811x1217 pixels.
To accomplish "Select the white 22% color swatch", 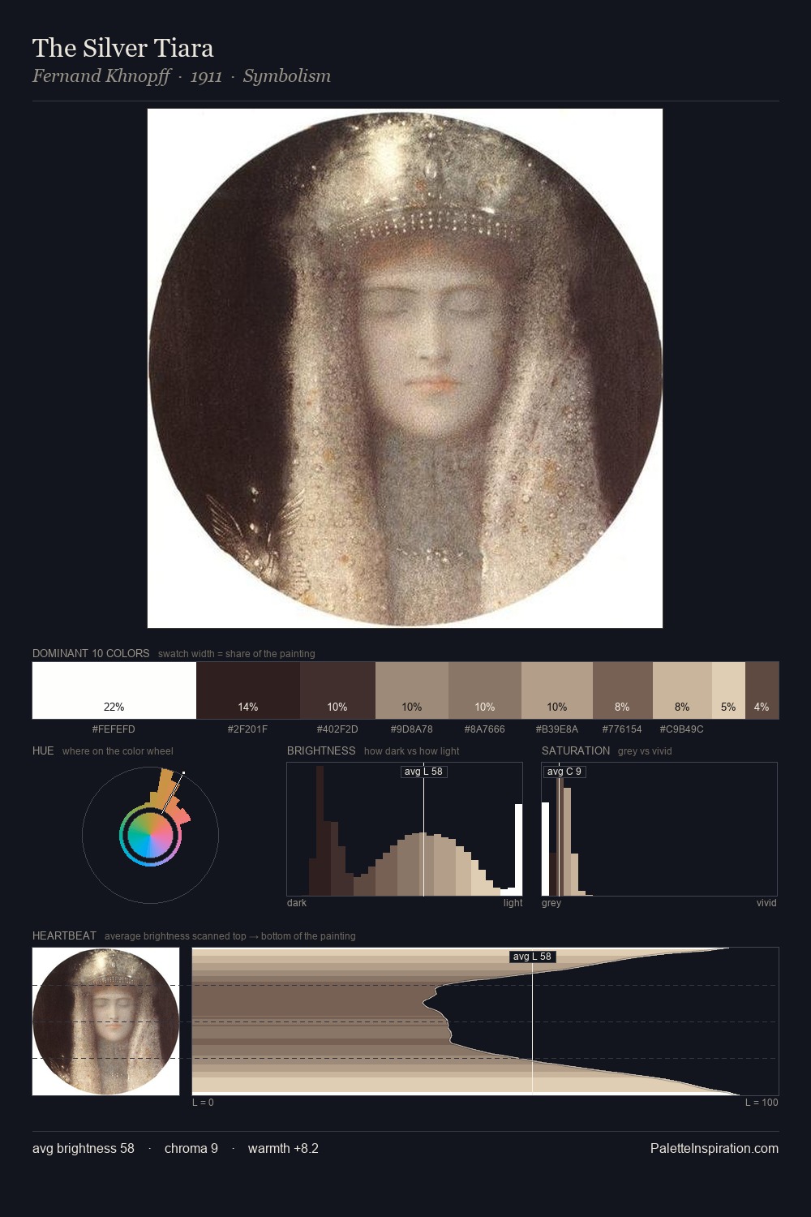I will [x=114, y=690].
